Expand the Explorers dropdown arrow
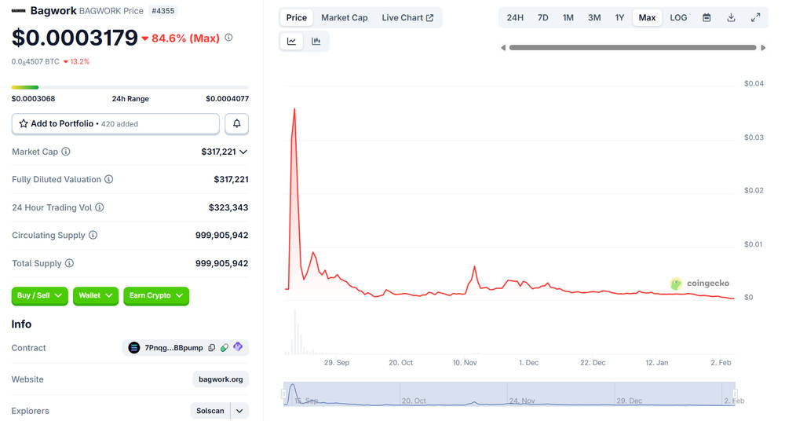785x421 pixels. click(x=240, y=411)
